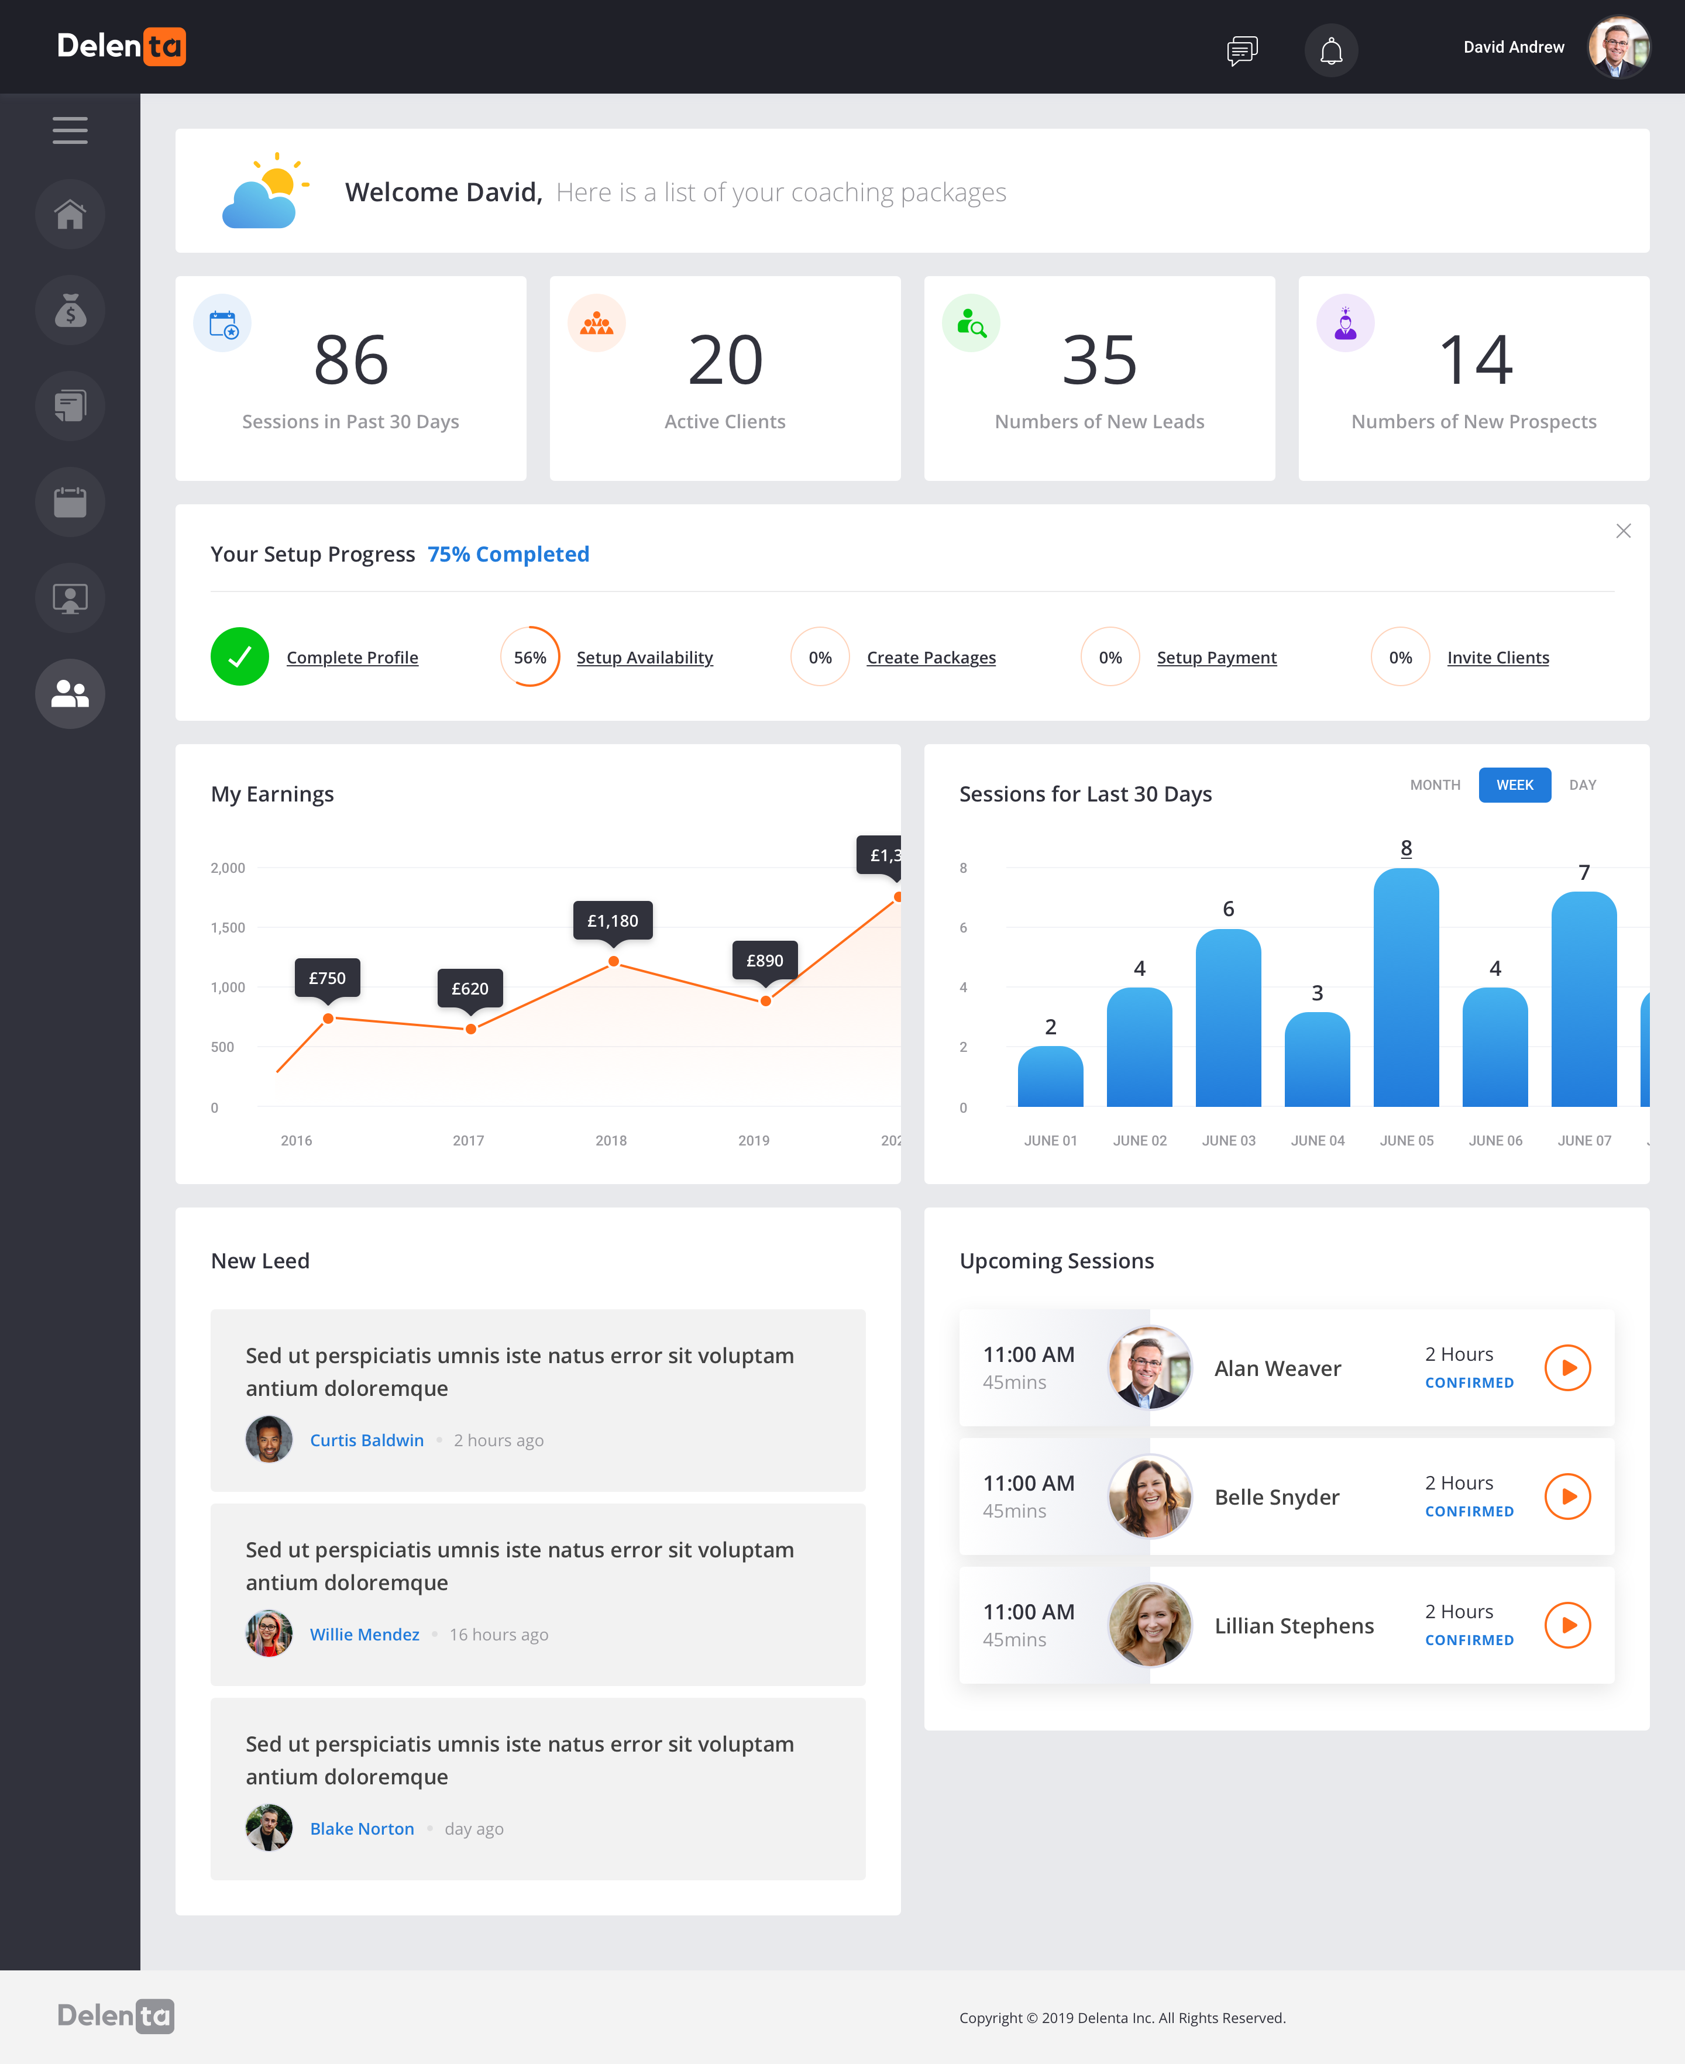Switch sessions chart to MONTH view

coord(1435,785)
